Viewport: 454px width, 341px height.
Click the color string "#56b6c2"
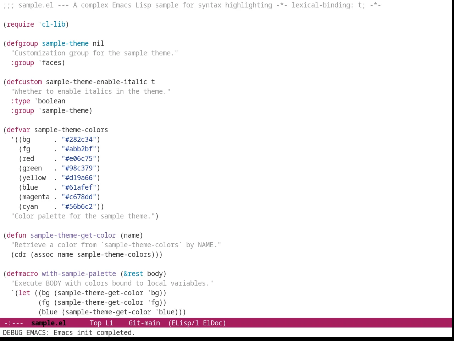[x=79, y=206]
